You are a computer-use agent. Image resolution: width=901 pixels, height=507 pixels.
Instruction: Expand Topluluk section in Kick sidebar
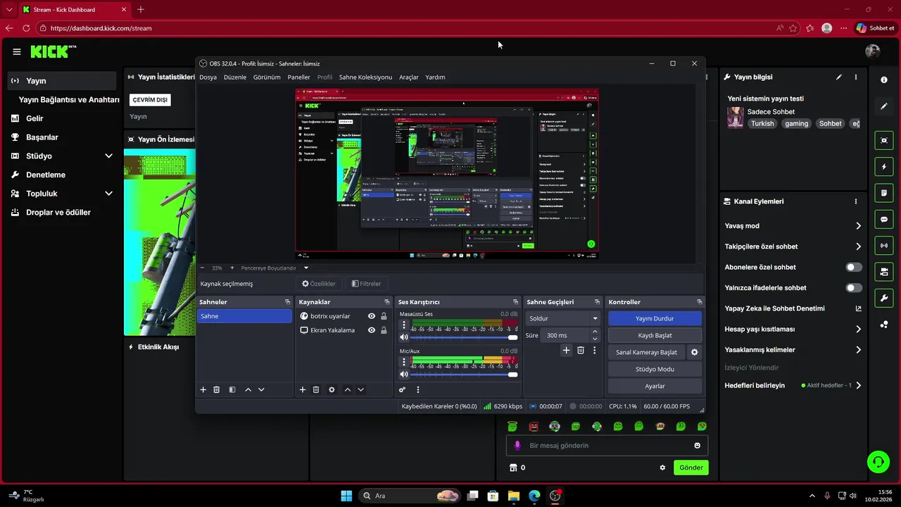click(108, 194)
